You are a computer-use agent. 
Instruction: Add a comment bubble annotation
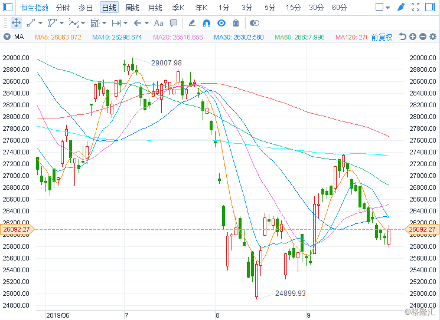click(x=174, y=23)
